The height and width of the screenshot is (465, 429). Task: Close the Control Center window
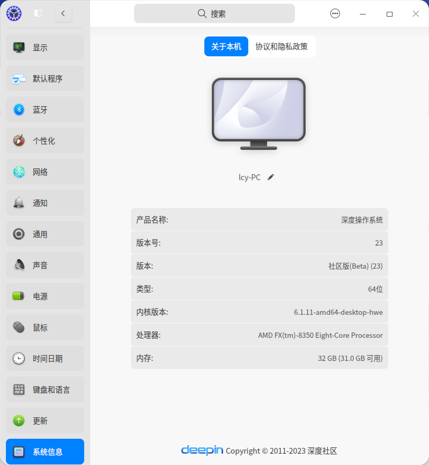416,13
